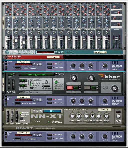Toggle EQ Enable on RV7000 1
The height and width of the screenshot is (148, 128).
(50, 64)
